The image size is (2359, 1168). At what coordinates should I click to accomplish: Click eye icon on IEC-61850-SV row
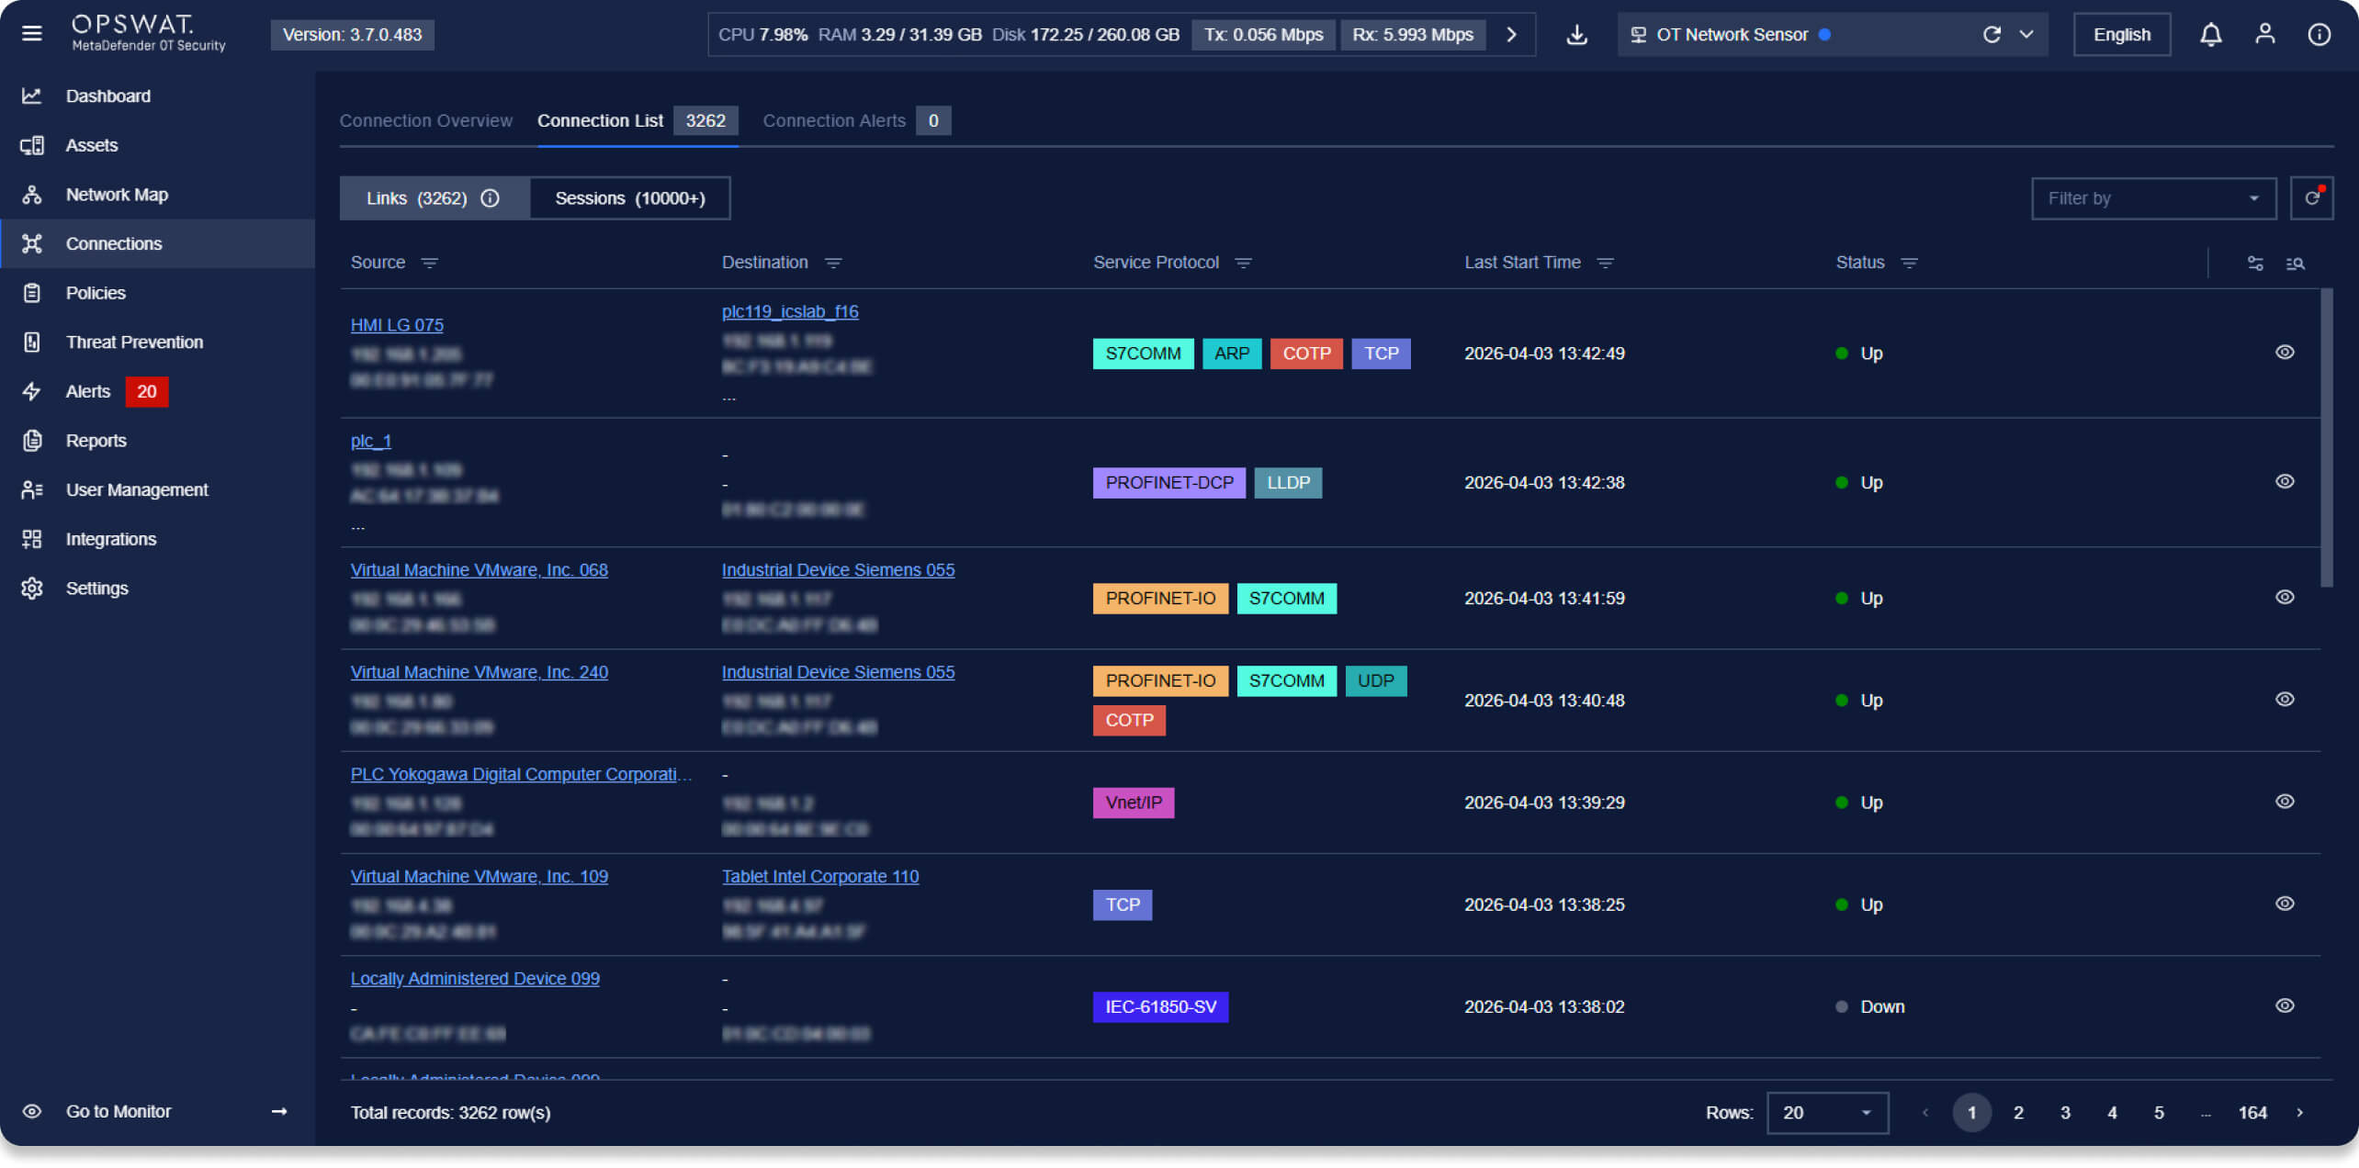coord(2285,1006)
